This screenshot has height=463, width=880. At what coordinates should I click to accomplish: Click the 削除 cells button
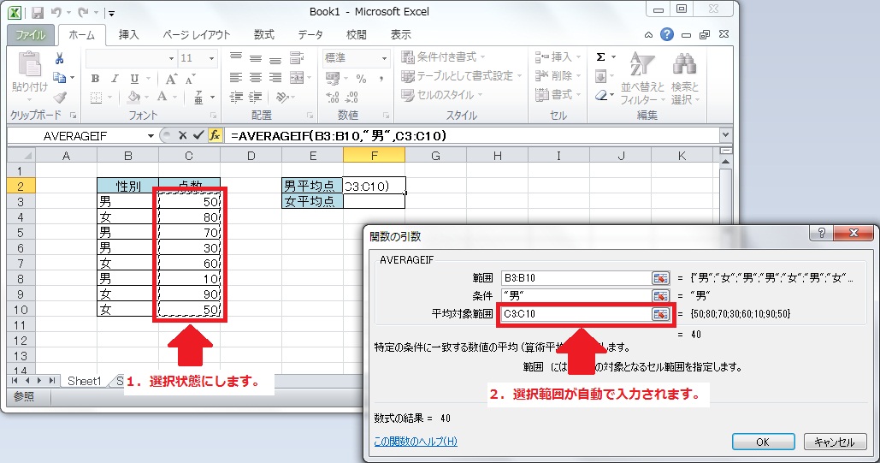[558, 76]
